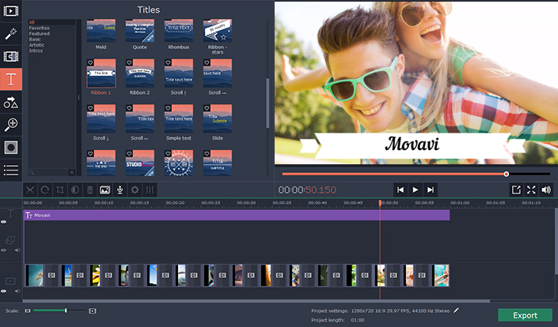Edit project settings with pencil icon

tap(456, 310)
